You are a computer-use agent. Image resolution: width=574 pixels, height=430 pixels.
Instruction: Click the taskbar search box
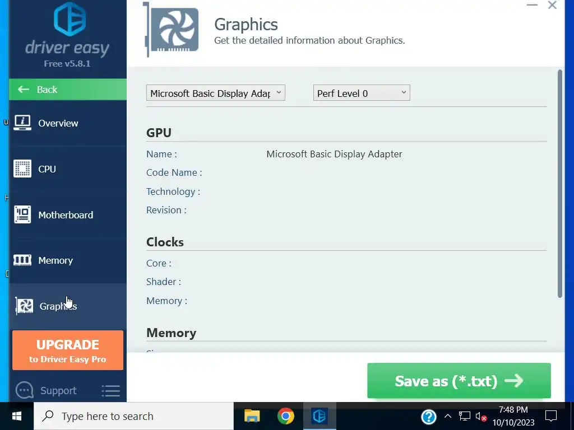(133, 416)
